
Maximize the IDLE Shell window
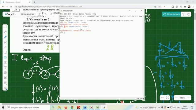[135, 11]
